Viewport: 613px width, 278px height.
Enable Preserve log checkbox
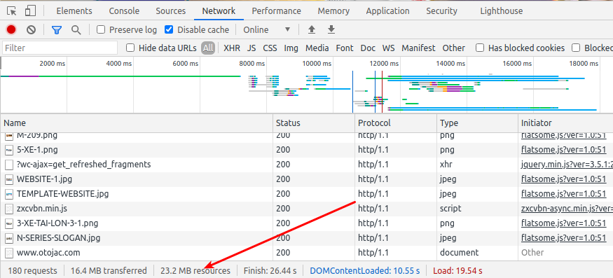point(101,29)
